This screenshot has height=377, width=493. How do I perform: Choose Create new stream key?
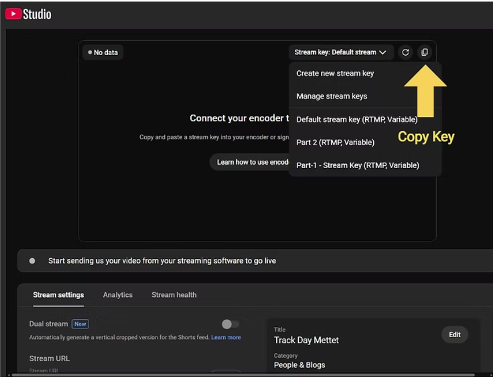(335, 73)
